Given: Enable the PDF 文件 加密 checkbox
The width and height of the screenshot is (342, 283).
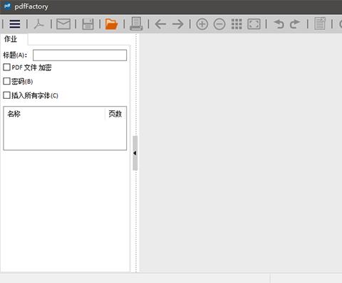Looking at the screenshot, I should coord(6,68).
